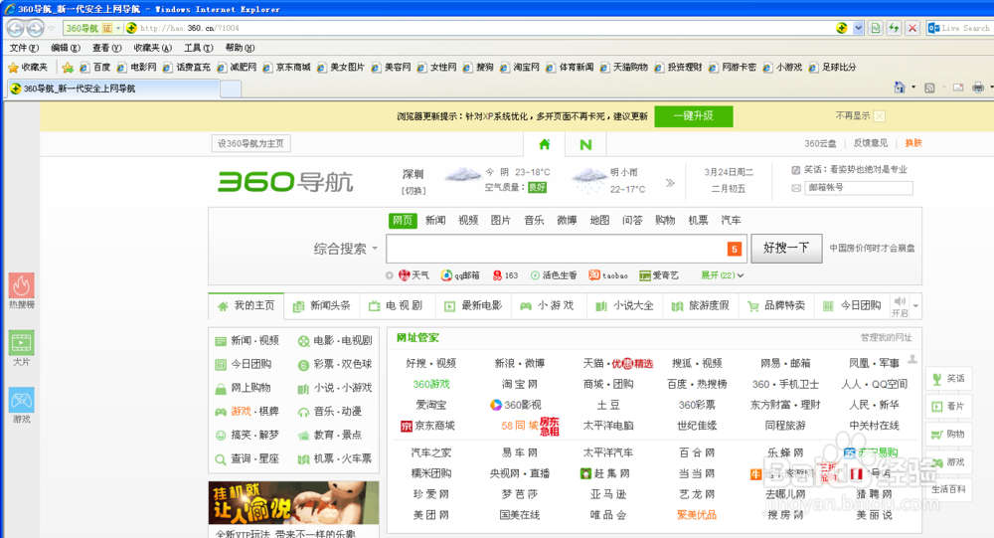Open the 换肤 link
994x538 pixels.
click(913, 143)
